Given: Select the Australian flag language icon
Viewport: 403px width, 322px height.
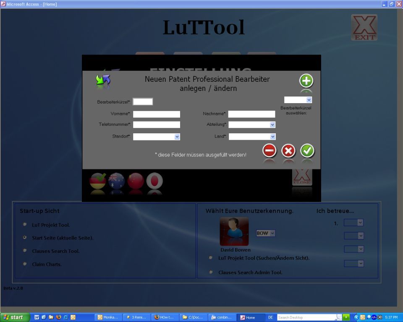Looking at the screenshot, I should click(x=117, y=181).
